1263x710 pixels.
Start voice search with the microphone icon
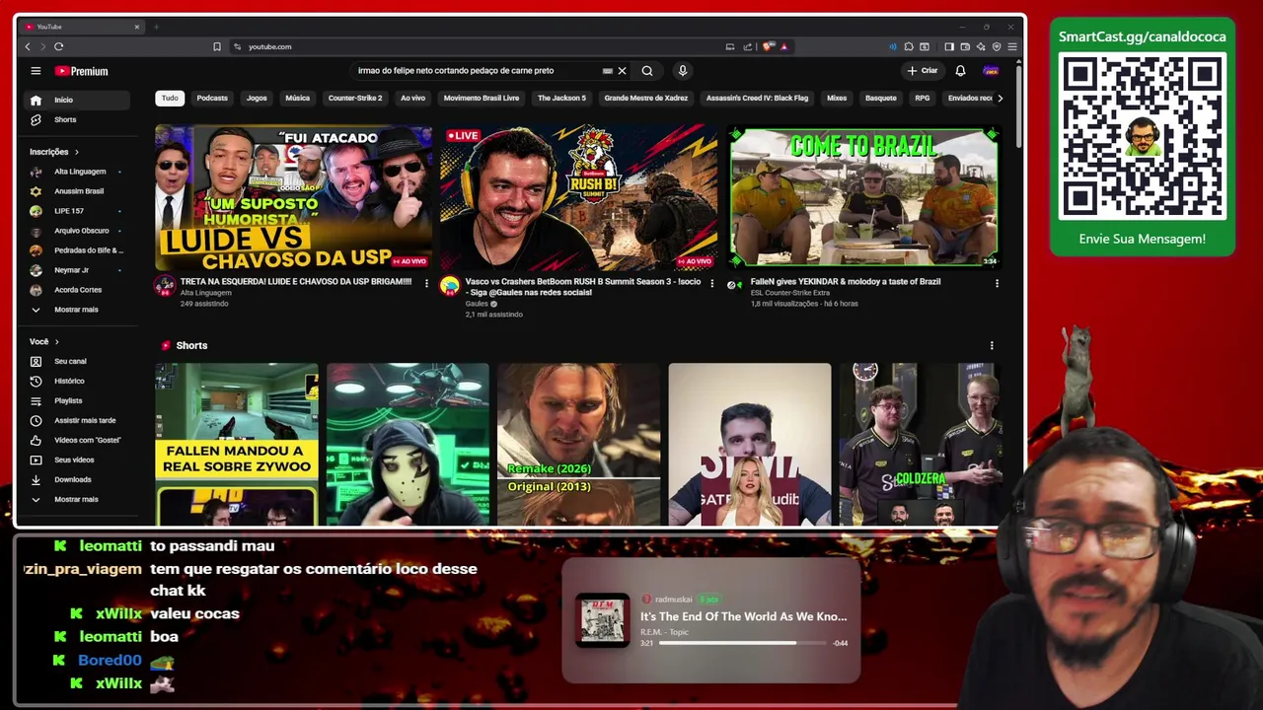(682, 71)
